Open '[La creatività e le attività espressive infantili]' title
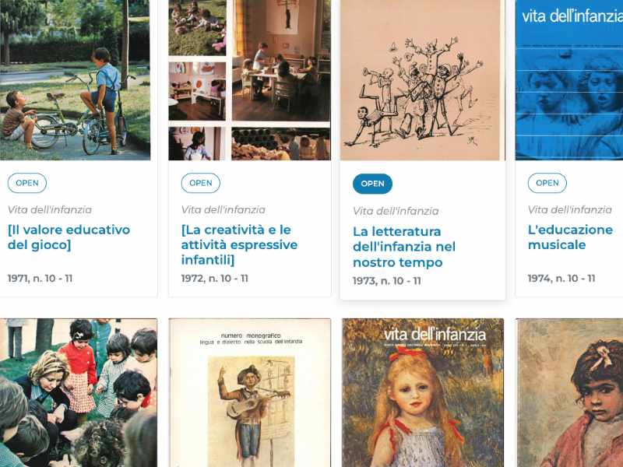The image size is (623, 467). (x=239, y=244)
